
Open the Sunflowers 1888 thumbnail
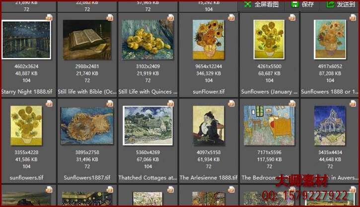click(x=330, y=40)
